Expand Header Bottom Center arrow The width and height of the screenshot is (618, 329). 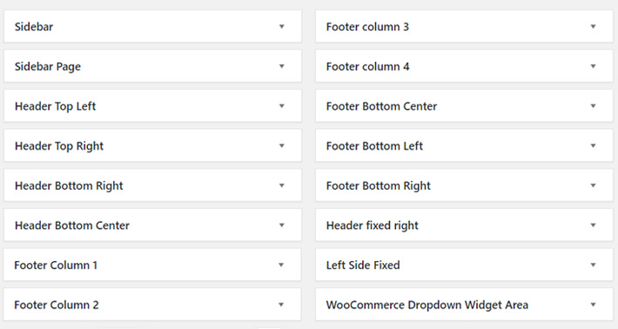[281, 225]
